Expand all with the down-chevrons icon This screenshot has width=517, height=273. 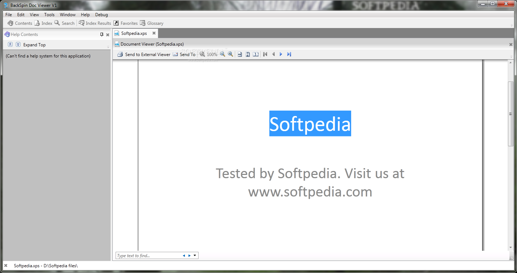(18, 45)
